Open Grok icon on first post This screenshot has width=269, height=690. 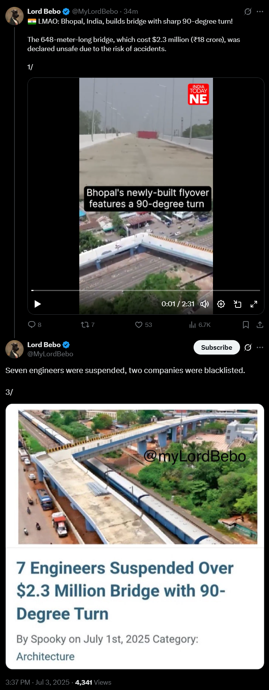coord(248,11)
